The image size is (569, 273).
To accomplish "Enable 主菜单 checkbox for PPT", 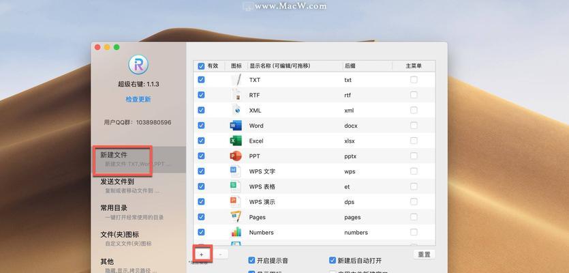I will [414, 156].
